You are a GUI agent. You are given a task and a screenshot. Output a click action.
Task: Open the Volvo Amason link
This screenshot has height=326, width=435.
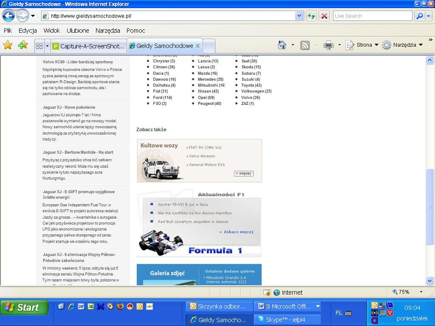(202, 156)
